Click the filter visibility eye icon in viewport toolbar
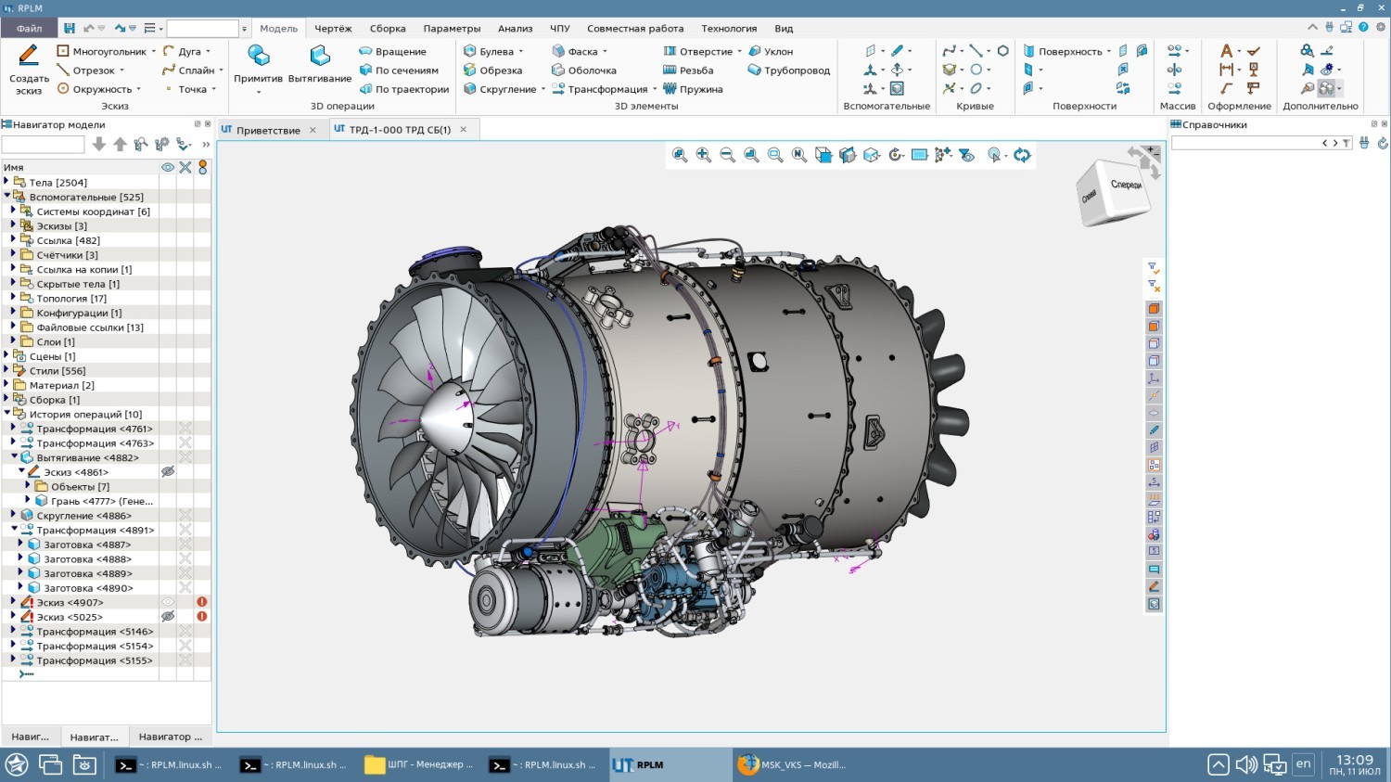This screenshot has height=782, width=1391. pos(967,155)
